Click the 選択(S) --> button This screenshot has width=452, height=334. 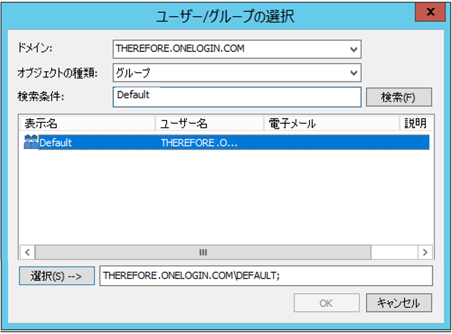tap(57, 276)
